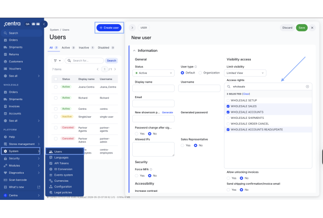Expand the Centra account menu at sidebar bottom
Viewport: 323px width, 218px height.
39,195
